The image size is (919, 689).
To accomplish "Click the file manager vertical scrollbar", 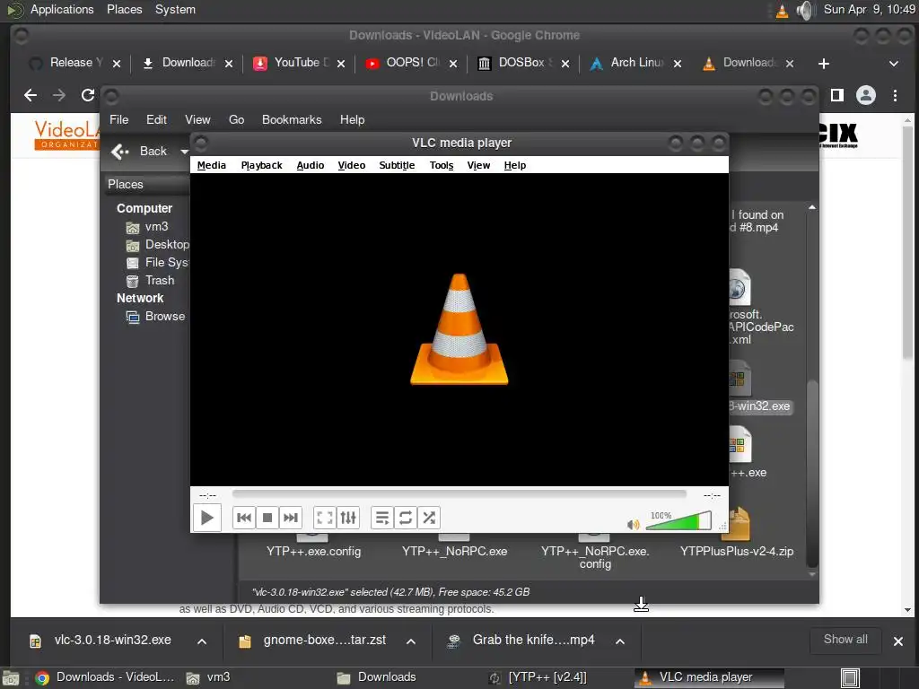I will coord(811,472).
